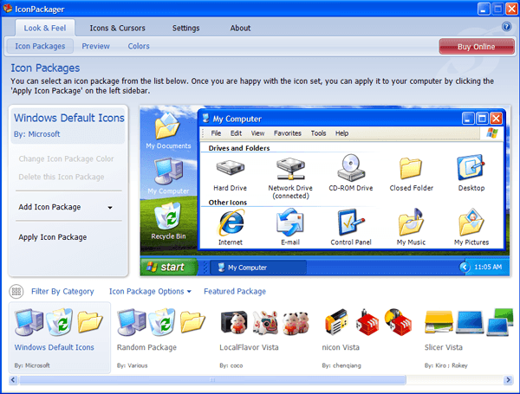This screenshot has height=394, width=520.
Task: Click the 'By: Microsoft' sidebar text
Action: click(36, 134)
